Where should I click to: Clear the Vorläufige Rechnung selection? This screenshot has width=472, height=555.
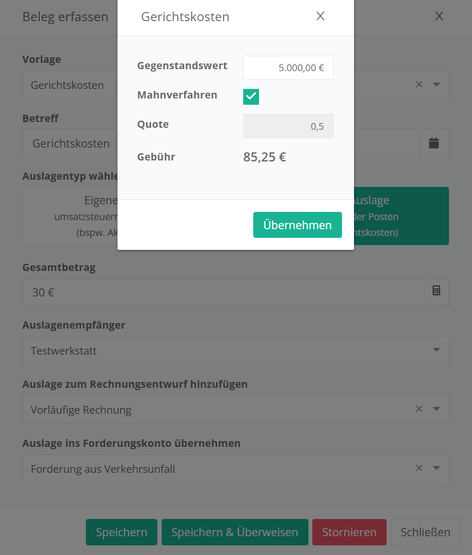coord(419,409)
